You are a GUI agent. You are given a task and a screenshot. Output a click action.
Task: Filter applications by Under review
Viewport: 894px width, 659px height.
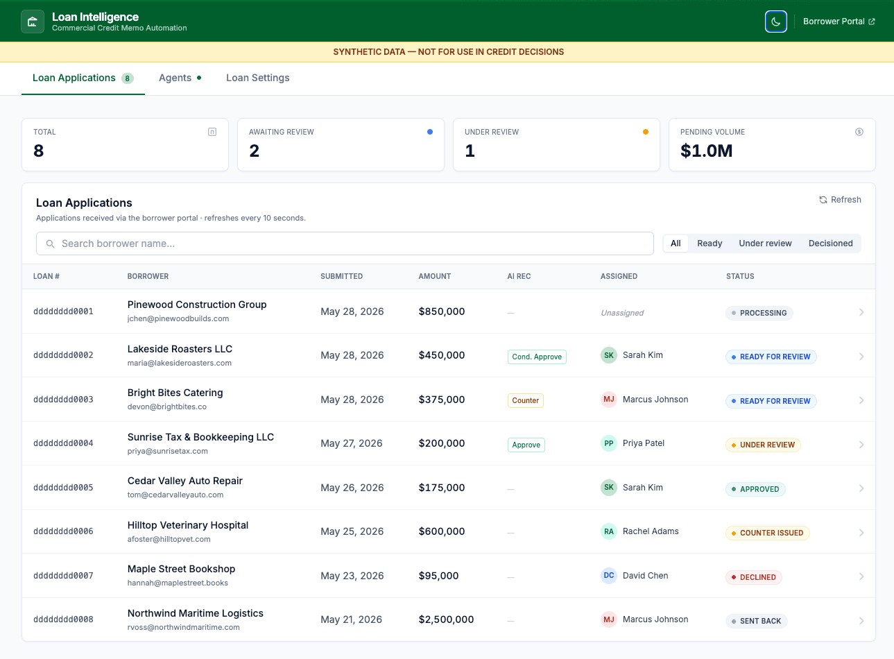(x=765, y=243)
